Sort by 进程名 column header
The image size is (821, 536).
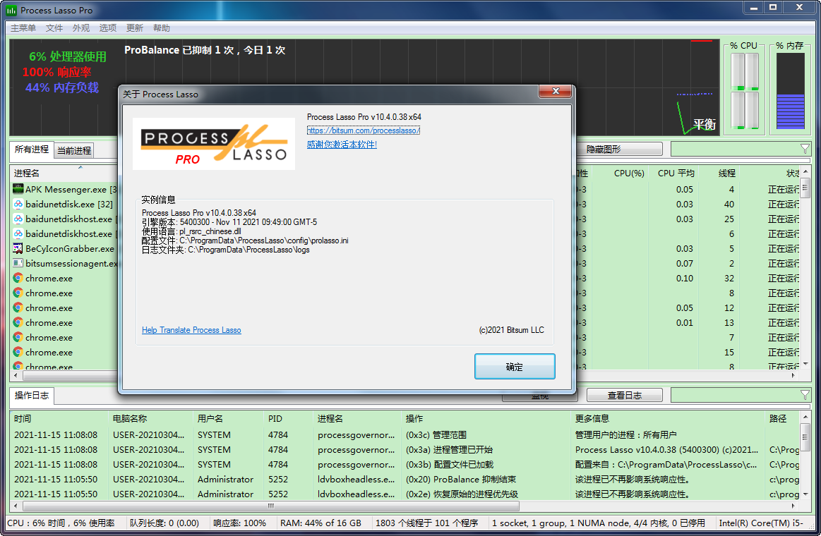[63, 173]
